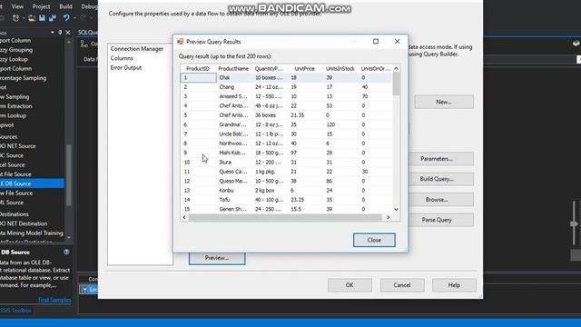Click the Preview... button

[217, 258]
